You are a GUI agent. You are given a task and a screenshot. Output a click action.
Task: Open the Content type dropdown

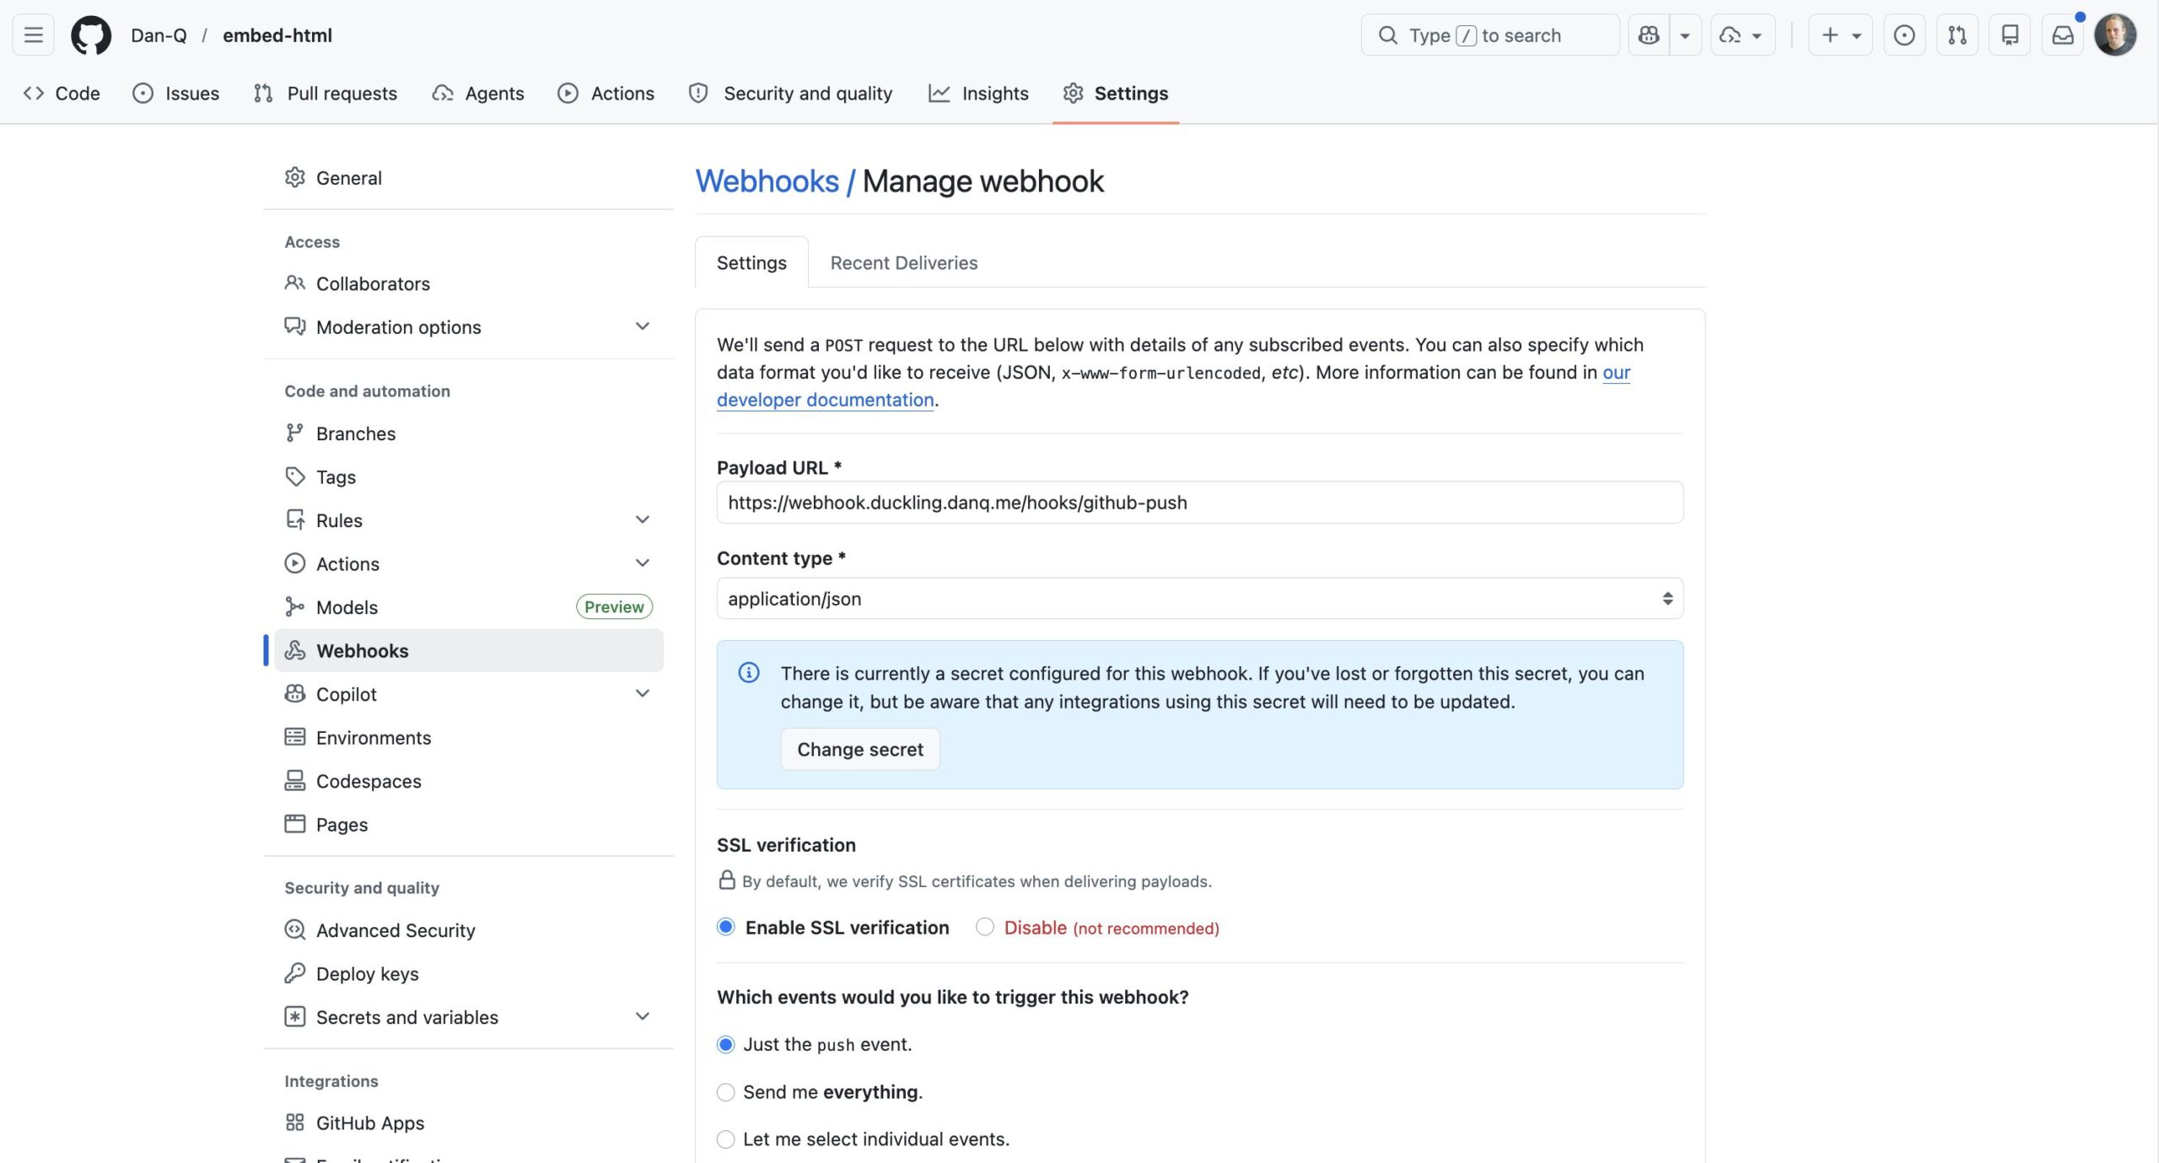1199,598
